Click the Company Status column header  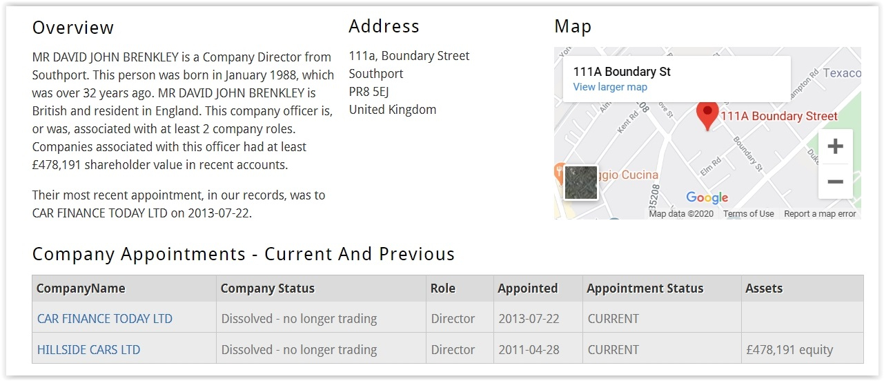[x=267, y=289]
